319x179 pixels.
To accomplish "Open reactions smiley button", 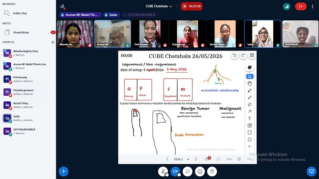I will 200,172.
